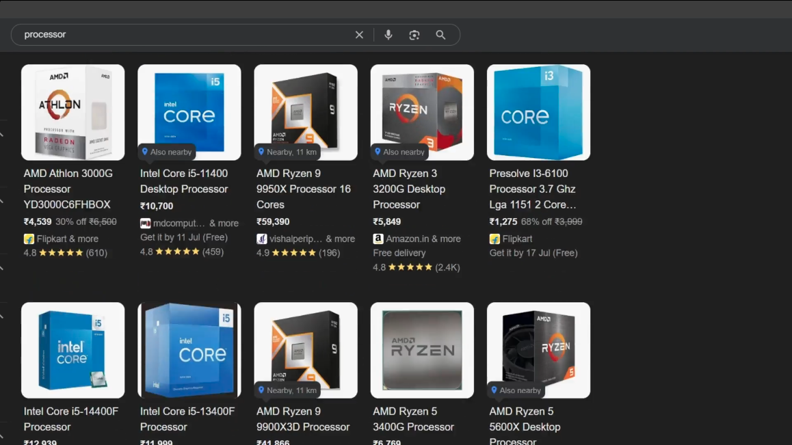Click Amazon.in icon under Ryzen 3 3200G
The image size is (792, 445).
pyautogui.click(x=378, y=239)
